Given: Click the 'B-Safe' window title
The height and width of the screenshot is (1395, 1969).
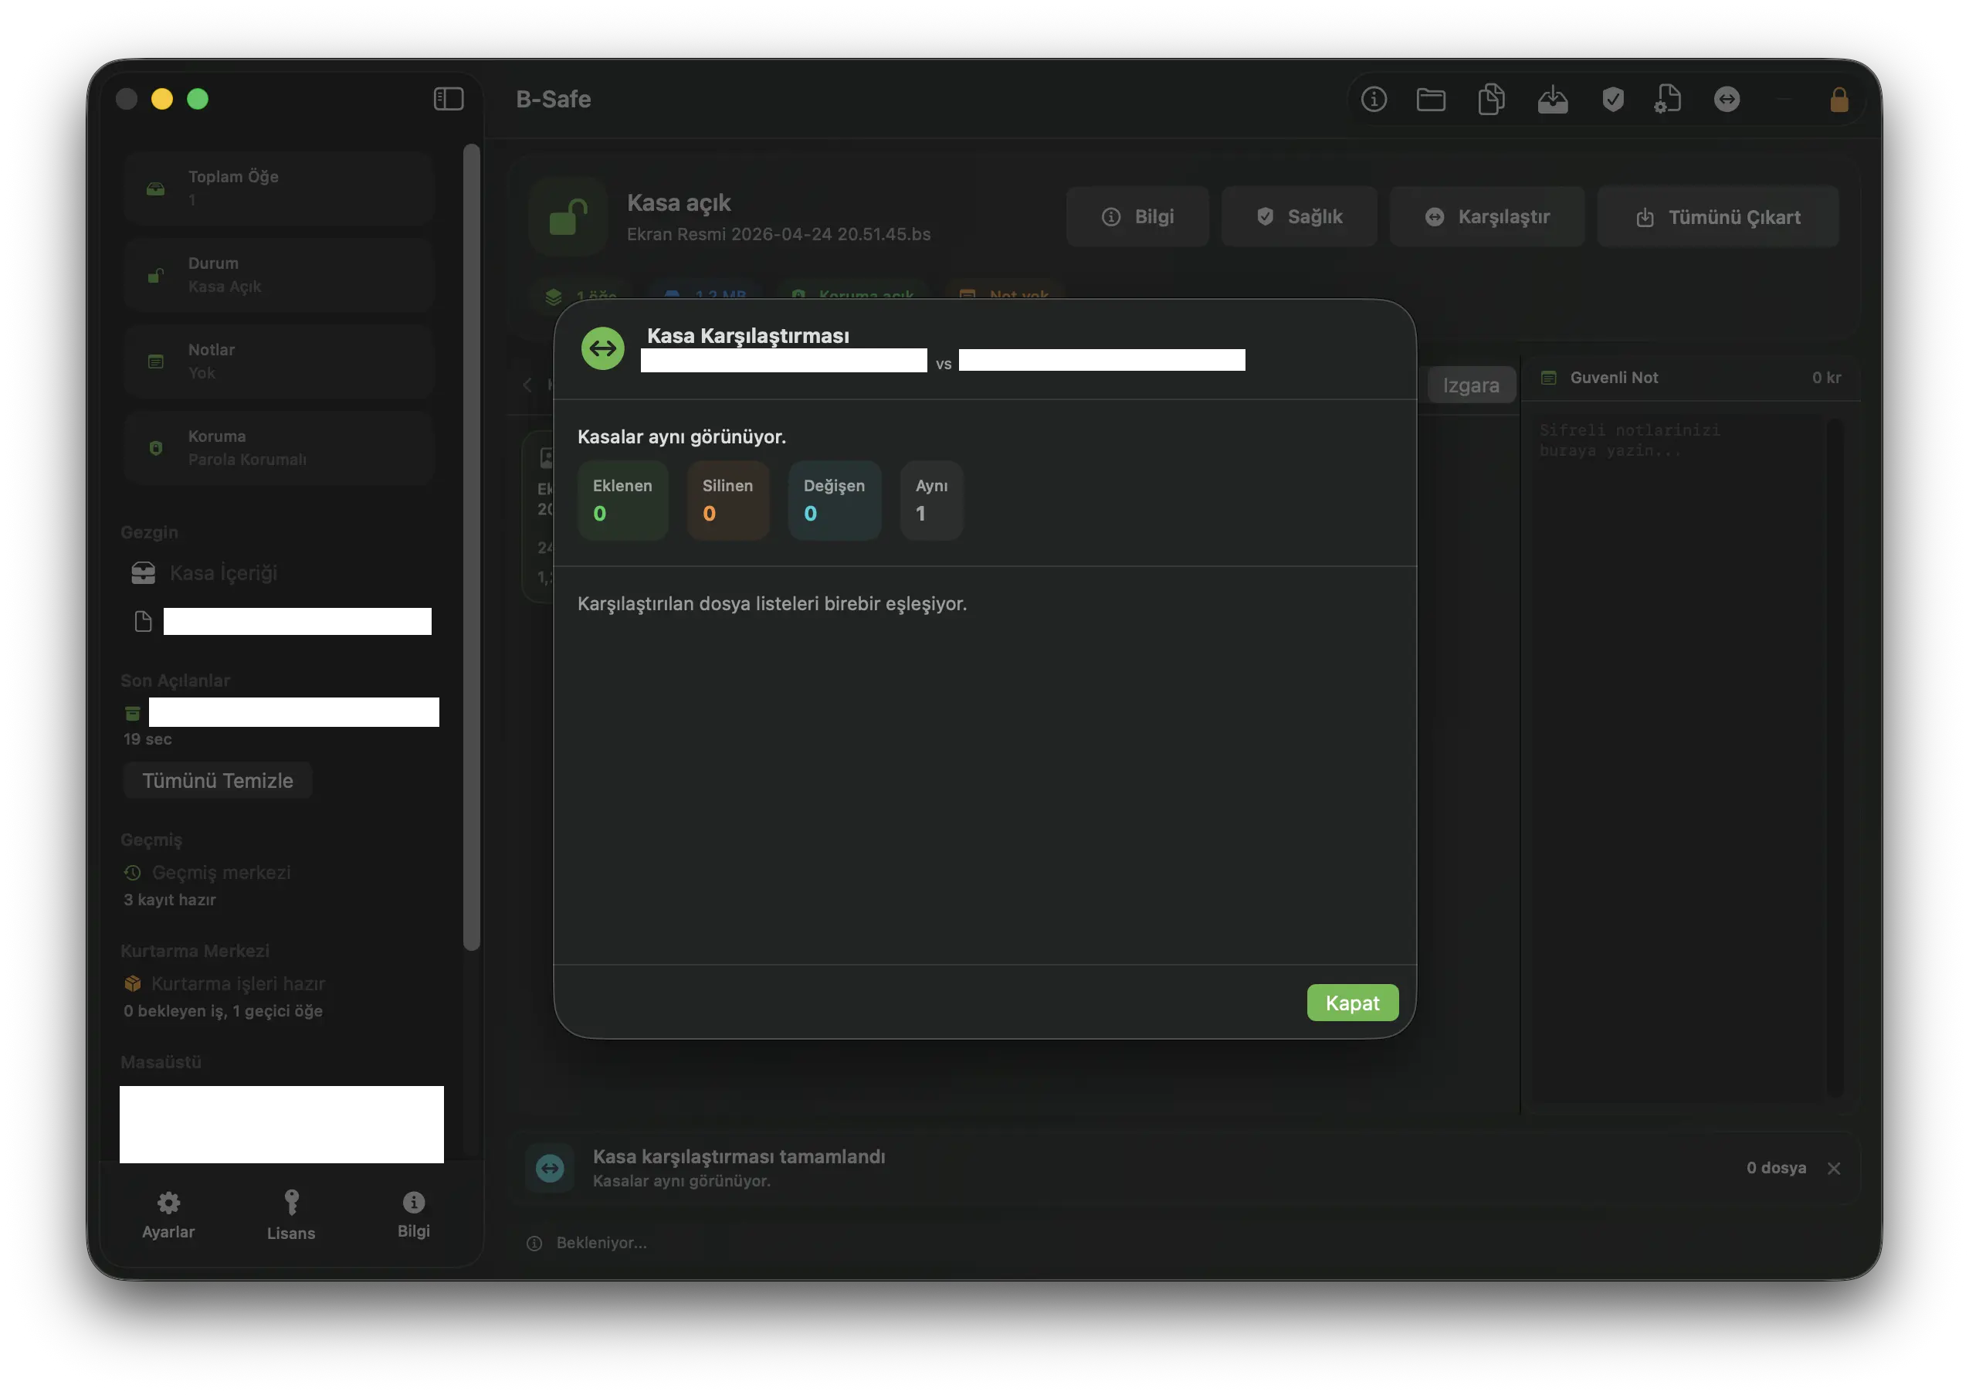Looking at the screenshot, I should [x=554, y=100].
